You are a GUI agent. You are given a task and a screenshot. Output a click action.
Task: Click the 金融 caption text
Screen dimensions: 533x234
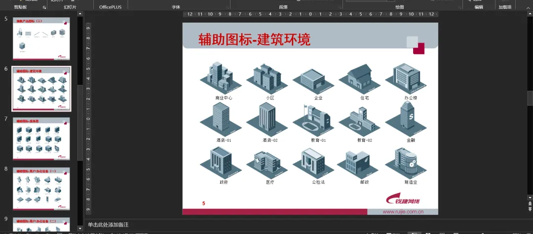click(411, 140)
